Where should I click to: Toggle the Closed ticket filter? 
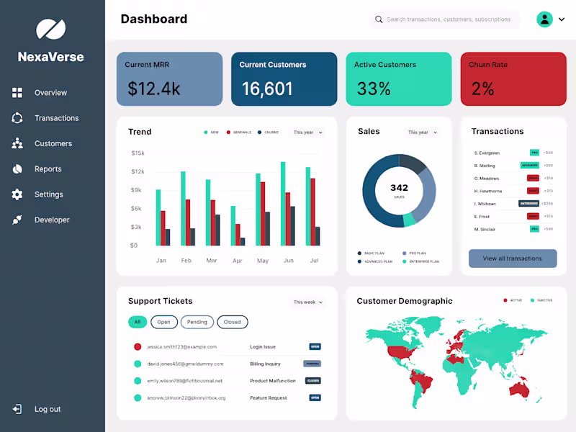(x=232, y=322)
